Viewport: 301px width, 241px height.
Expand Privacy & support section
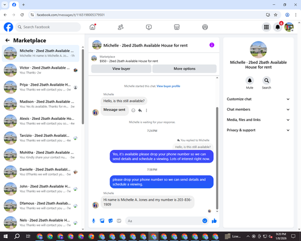coord(258,130)
